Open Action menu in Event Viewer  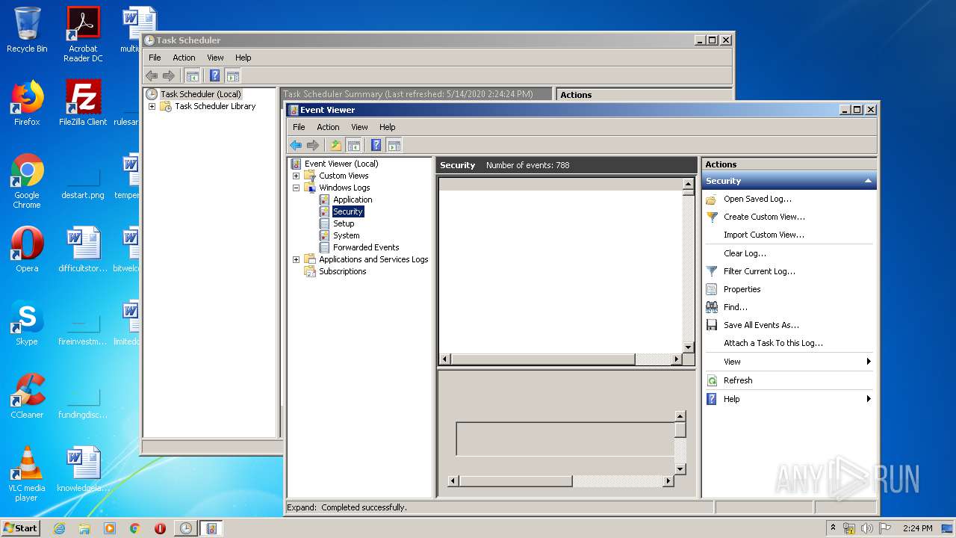coord(328,127)
